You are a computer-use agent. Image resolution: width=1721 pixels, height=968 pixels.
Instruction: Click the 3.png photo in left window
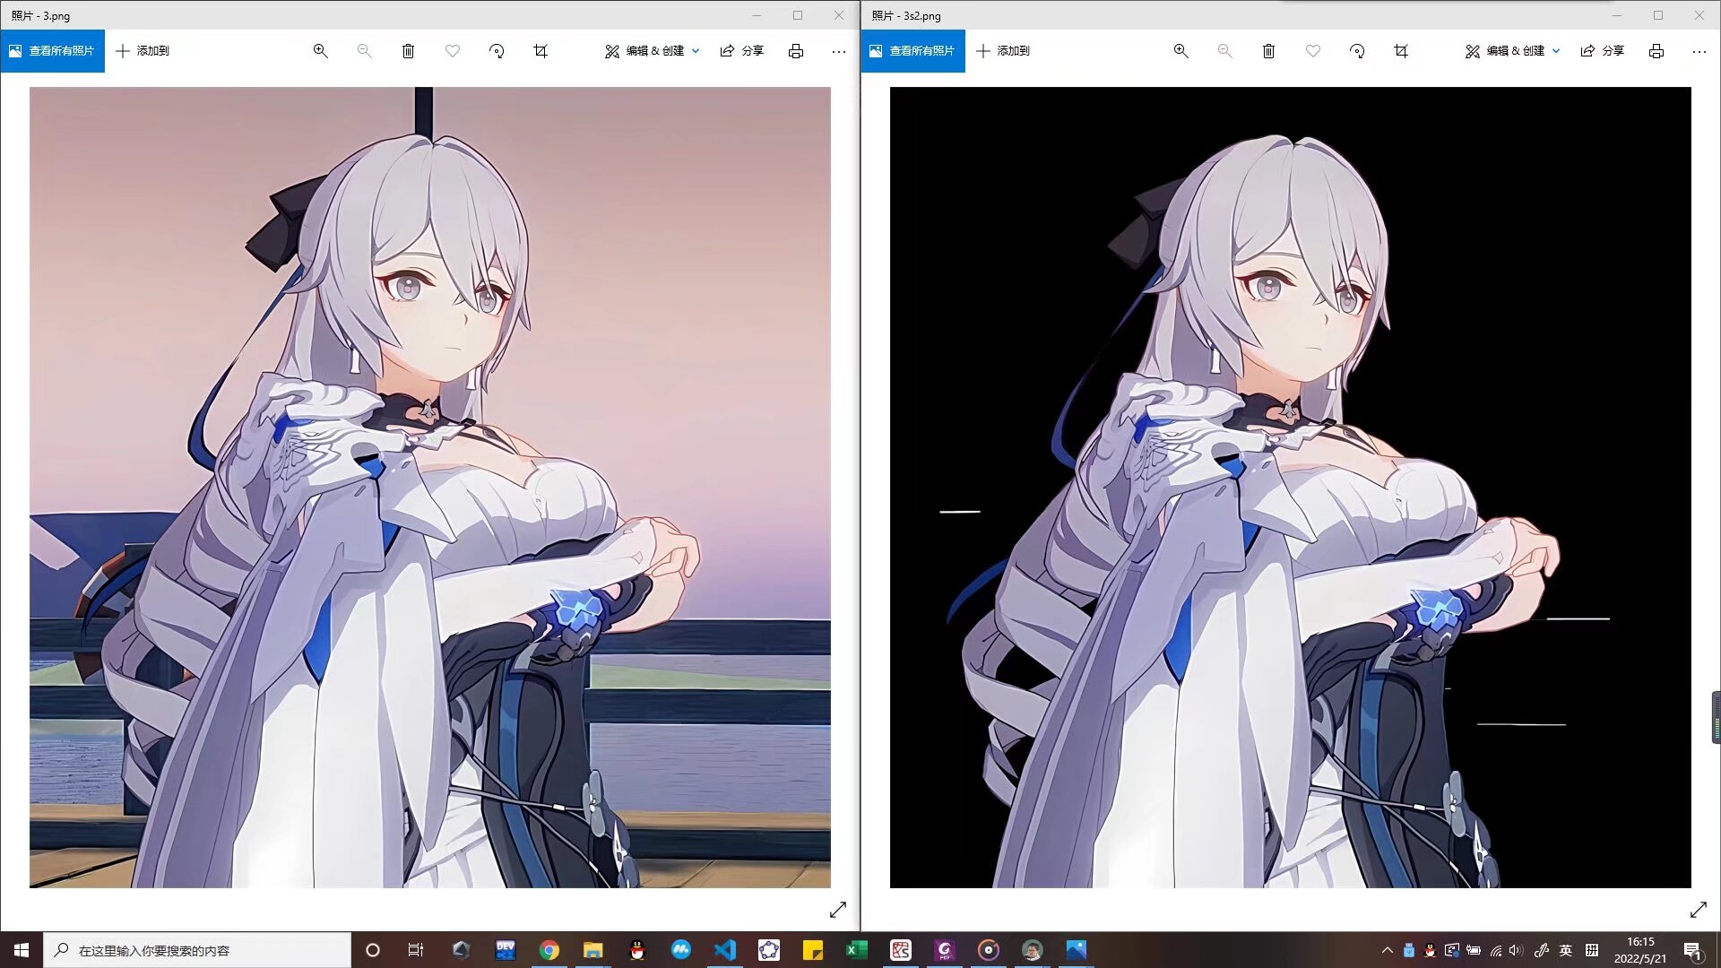[x=430, y=488]
